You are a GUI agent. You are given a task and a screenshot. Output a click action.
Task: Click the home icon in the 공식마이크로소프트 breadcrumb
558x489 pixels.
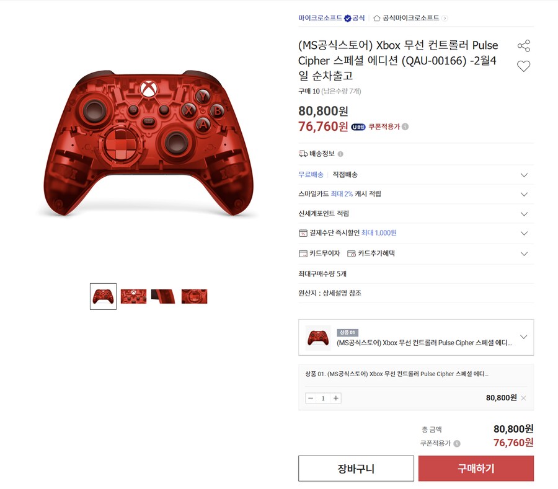pos(376,17)
